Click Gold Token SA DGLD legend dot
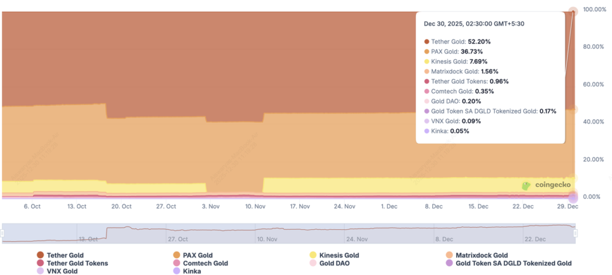612x275 pixels. [x=449, y=263]
